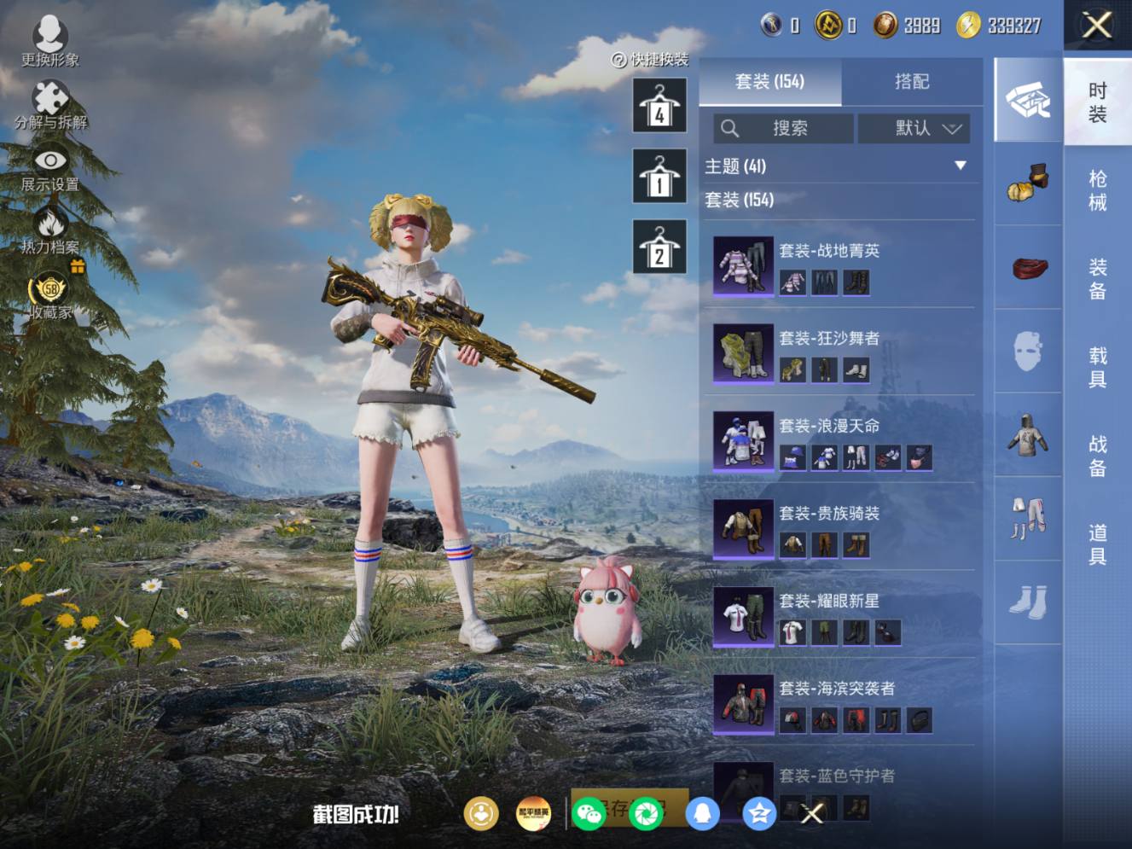Select the 套装-狂沙舞者 outfit thumbnail

tap(743, 353)
